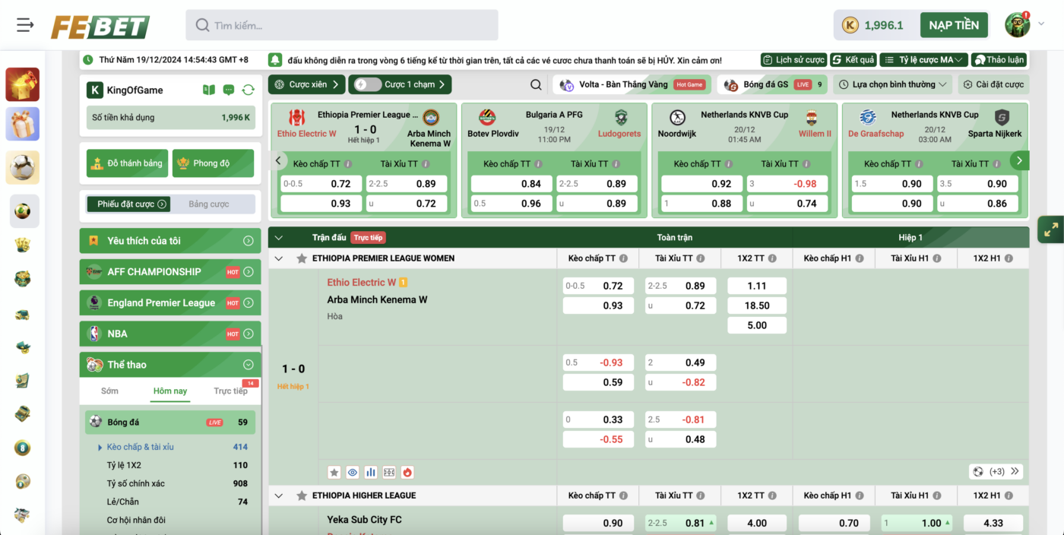1064x535 pixels.
Task: Click the NẠP TIỀN button
Action: [953, 25]
